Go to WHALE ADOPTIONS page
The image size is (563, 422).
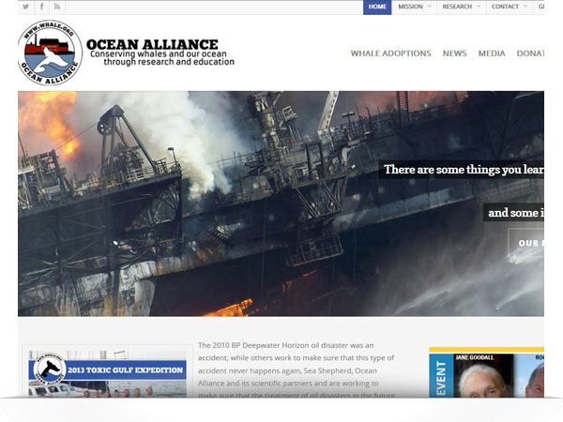(390, 53)
